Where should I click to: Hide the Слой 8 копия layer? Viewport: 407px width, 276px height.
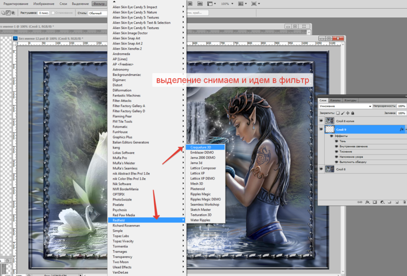[x=321, y=121]
